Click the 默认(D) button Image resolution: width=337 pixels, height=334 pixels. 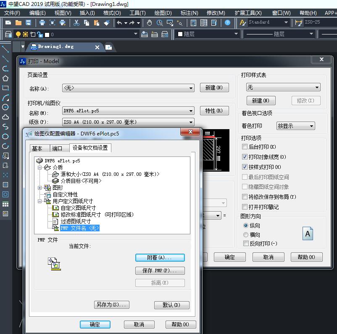point(172,305)
